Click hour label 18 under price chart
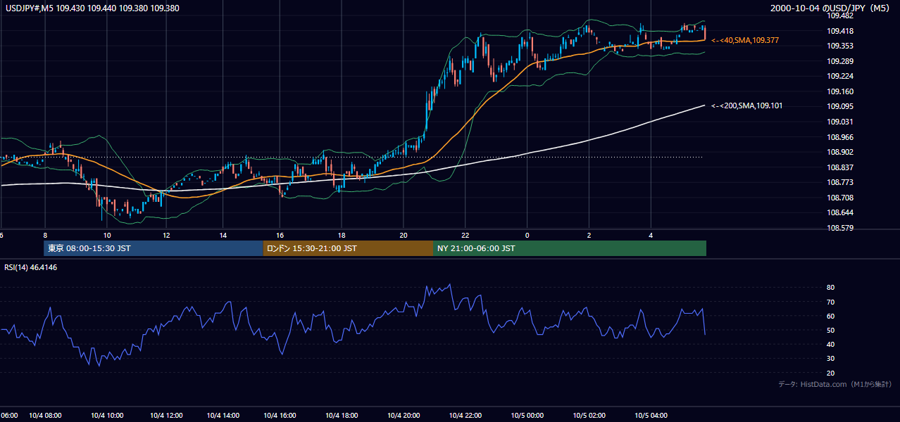Image resolution: width=900 pixels, height=422 pixels. (x=342, y=236)
